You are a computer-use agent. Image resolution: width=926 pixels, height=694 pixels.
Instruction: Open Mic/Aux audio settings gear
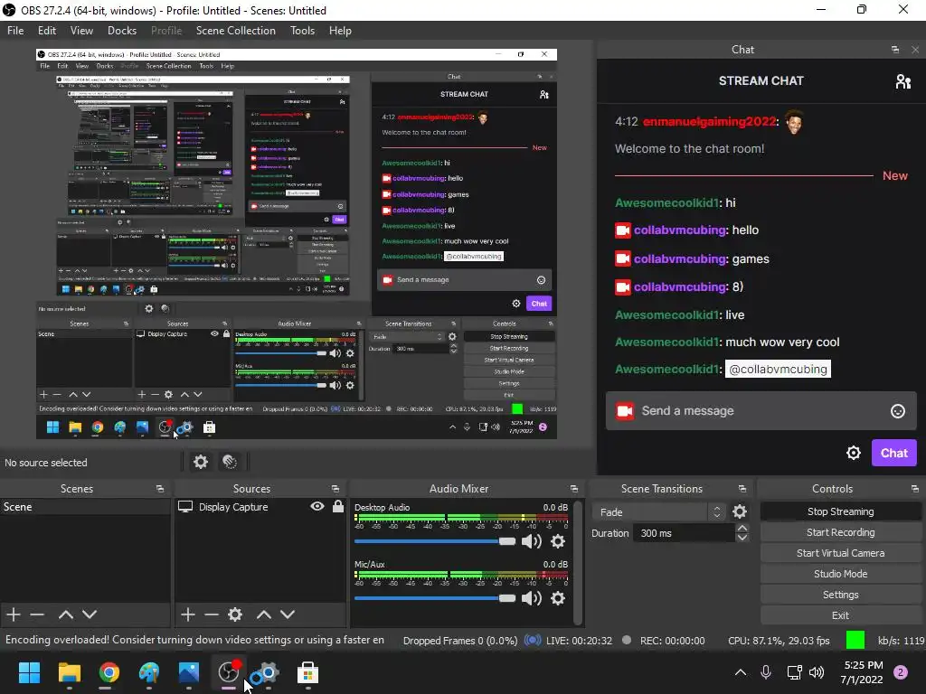[557, 598]
